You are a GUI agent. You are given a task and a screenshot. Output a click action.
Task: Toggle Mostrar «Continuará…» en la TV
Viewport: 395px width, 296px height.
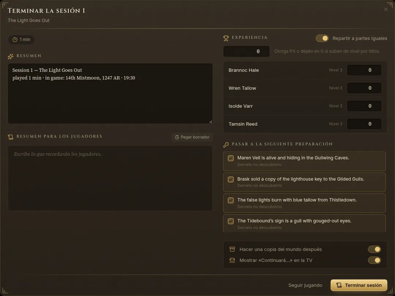click(375, 260)
